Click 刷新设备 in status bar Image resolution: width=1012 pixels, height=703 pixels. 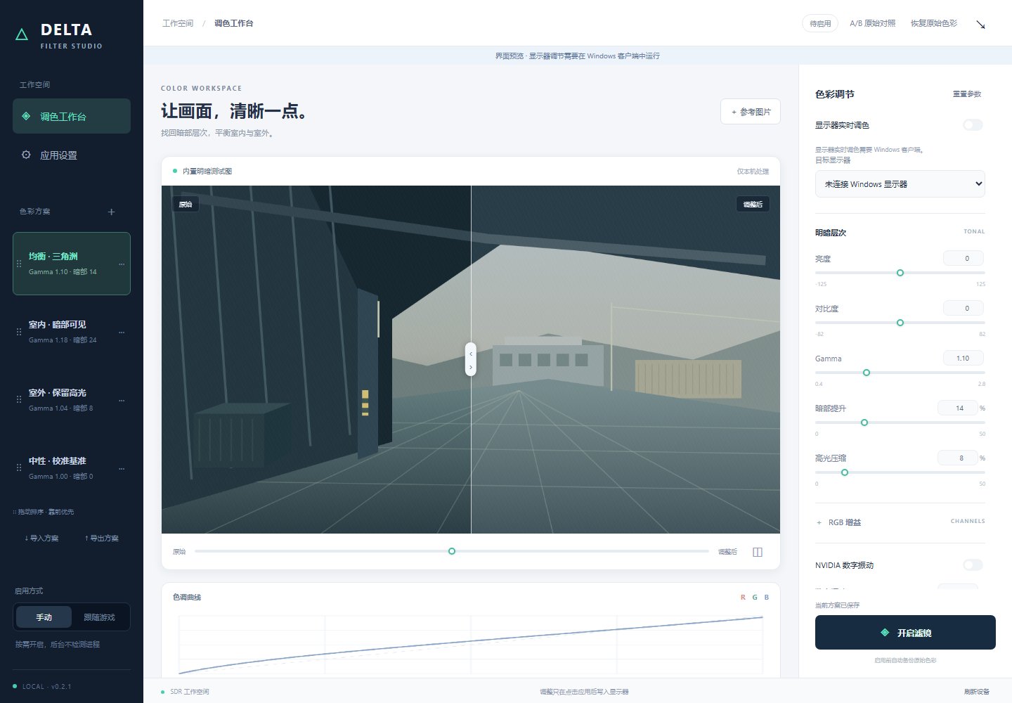977,692
